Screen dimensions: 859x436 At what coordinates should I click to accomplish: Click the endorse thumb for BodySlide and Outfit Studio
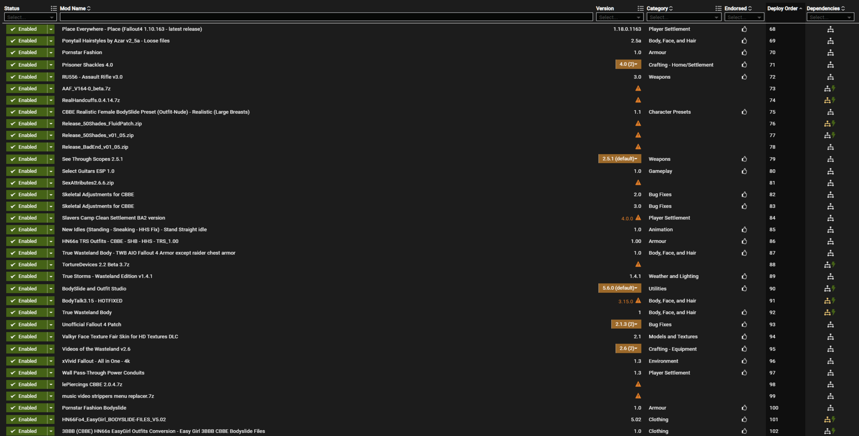(x=744, y=289)
